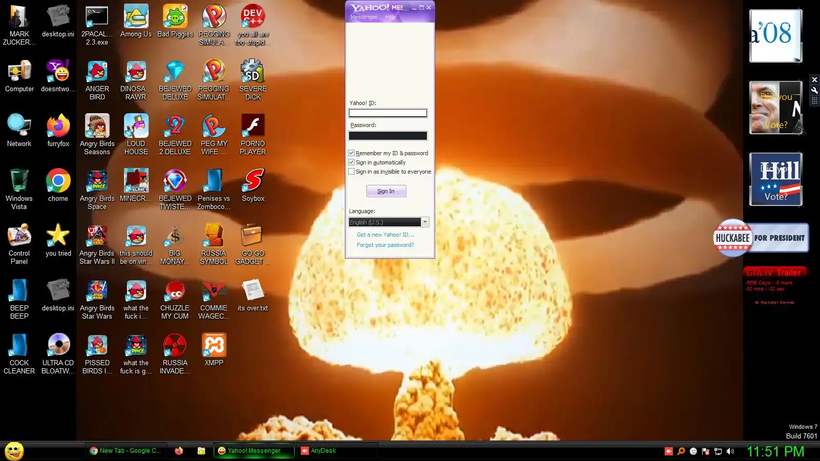Screen dimensions: 820x461
Task: Open the Computer desktop icon
Action: 19,76
